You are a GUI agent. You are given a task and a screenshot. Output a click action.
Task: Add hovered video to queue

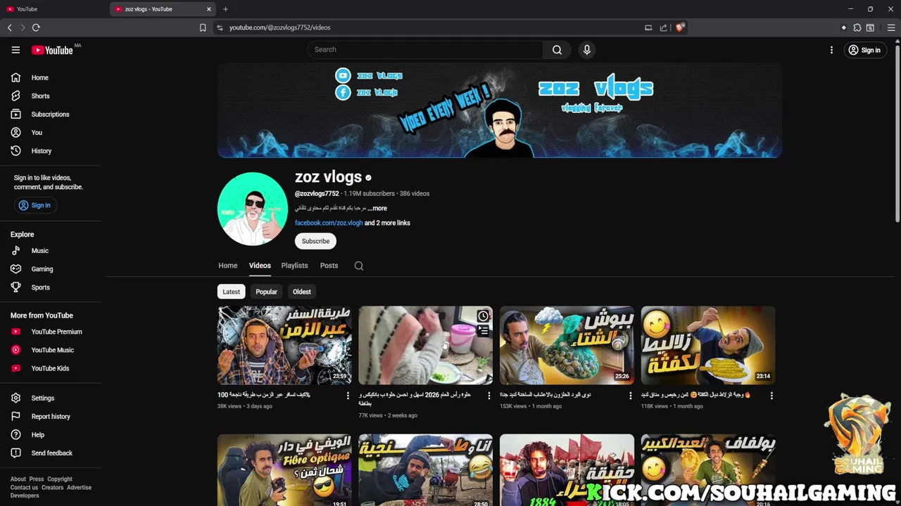point(483,331)
